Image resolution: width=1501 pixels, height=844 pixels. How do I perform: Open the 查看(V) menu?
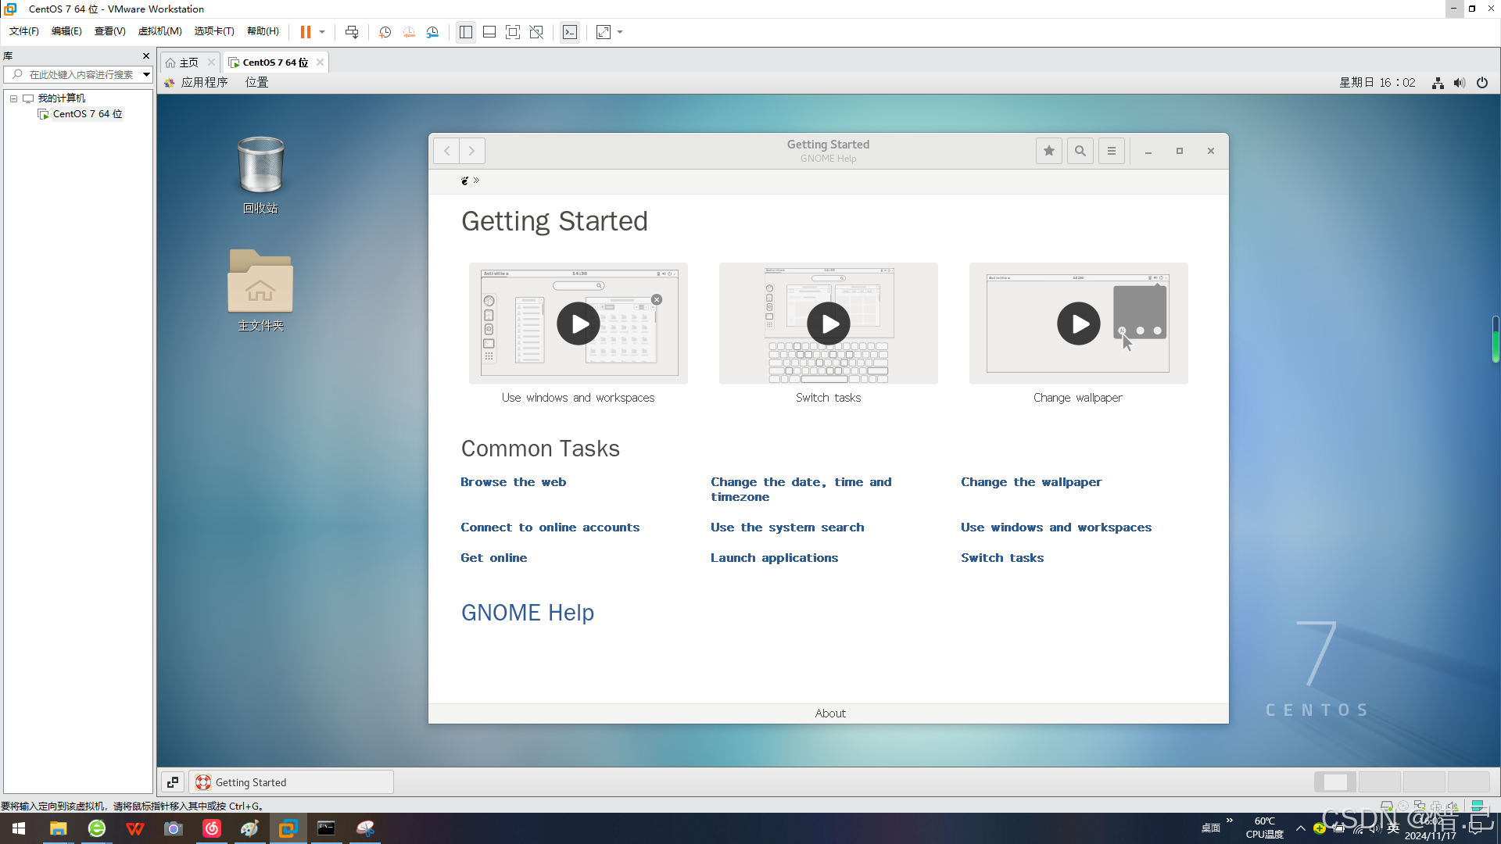110,31
